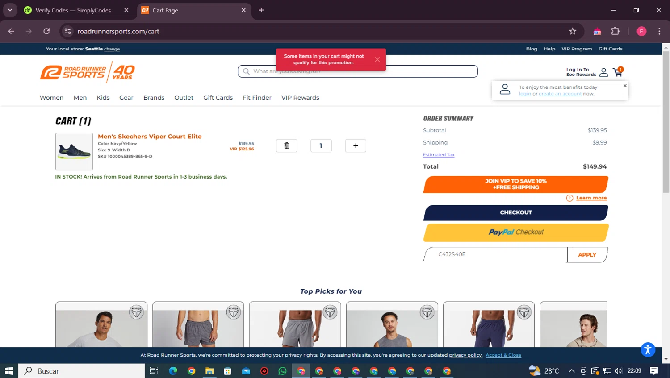
Task: Click the Road Runner Sports logo
Action: pyautogui.click(x=88, y=72)
